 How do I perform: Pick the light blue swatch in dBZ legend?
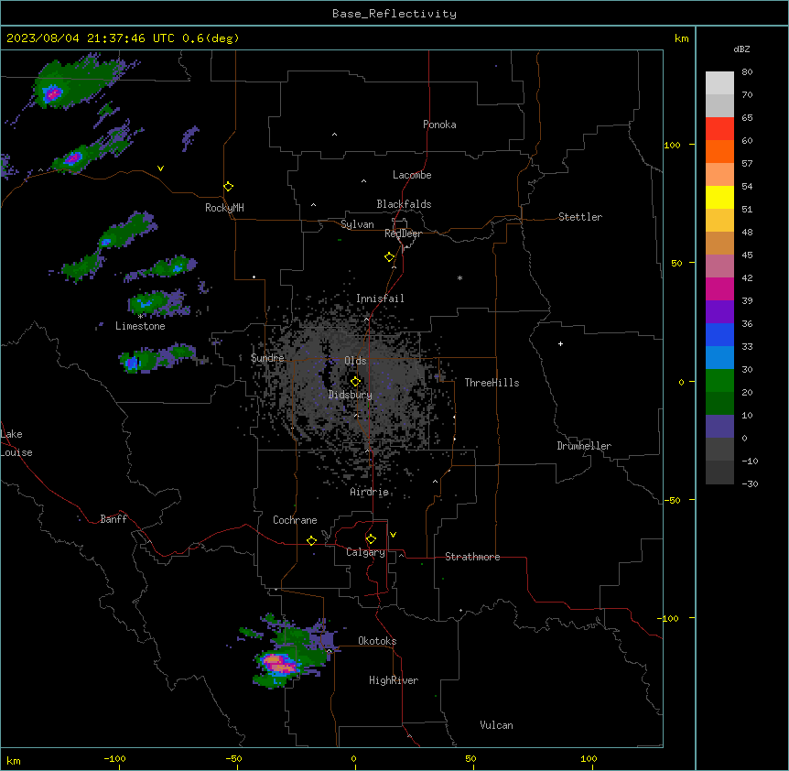(x=719, y=357)
